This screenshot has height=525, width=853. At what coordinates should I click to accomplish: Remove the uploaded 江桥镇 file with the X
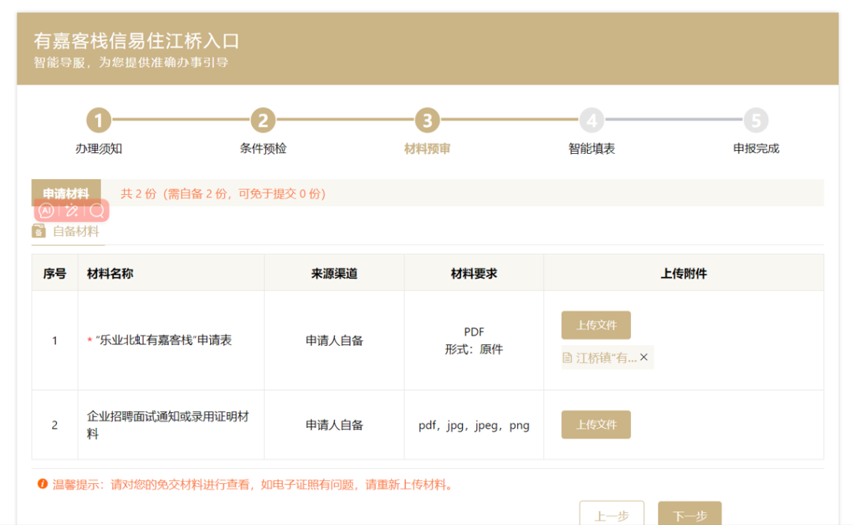pyautogui.click(x=644, y=357)
